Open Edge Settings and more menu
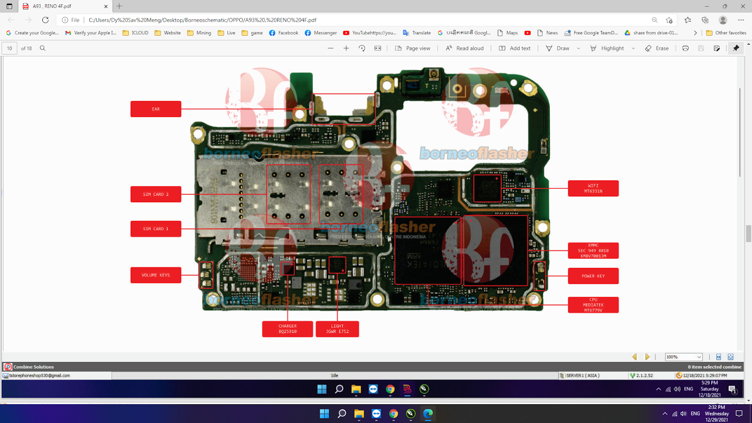 tap(741, 20)
